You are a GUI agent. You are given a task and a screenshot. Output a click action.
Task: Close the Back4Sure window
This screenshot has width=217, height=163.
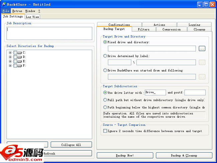pyautogui.click(x=212, y=5)
